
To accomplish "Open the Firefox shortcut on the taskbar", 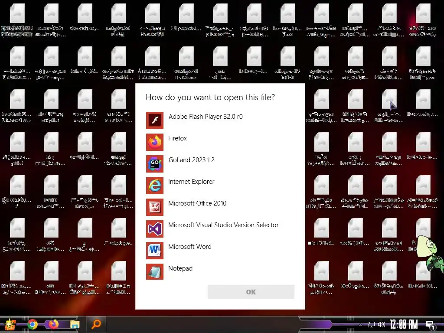I will click(53, 324).
